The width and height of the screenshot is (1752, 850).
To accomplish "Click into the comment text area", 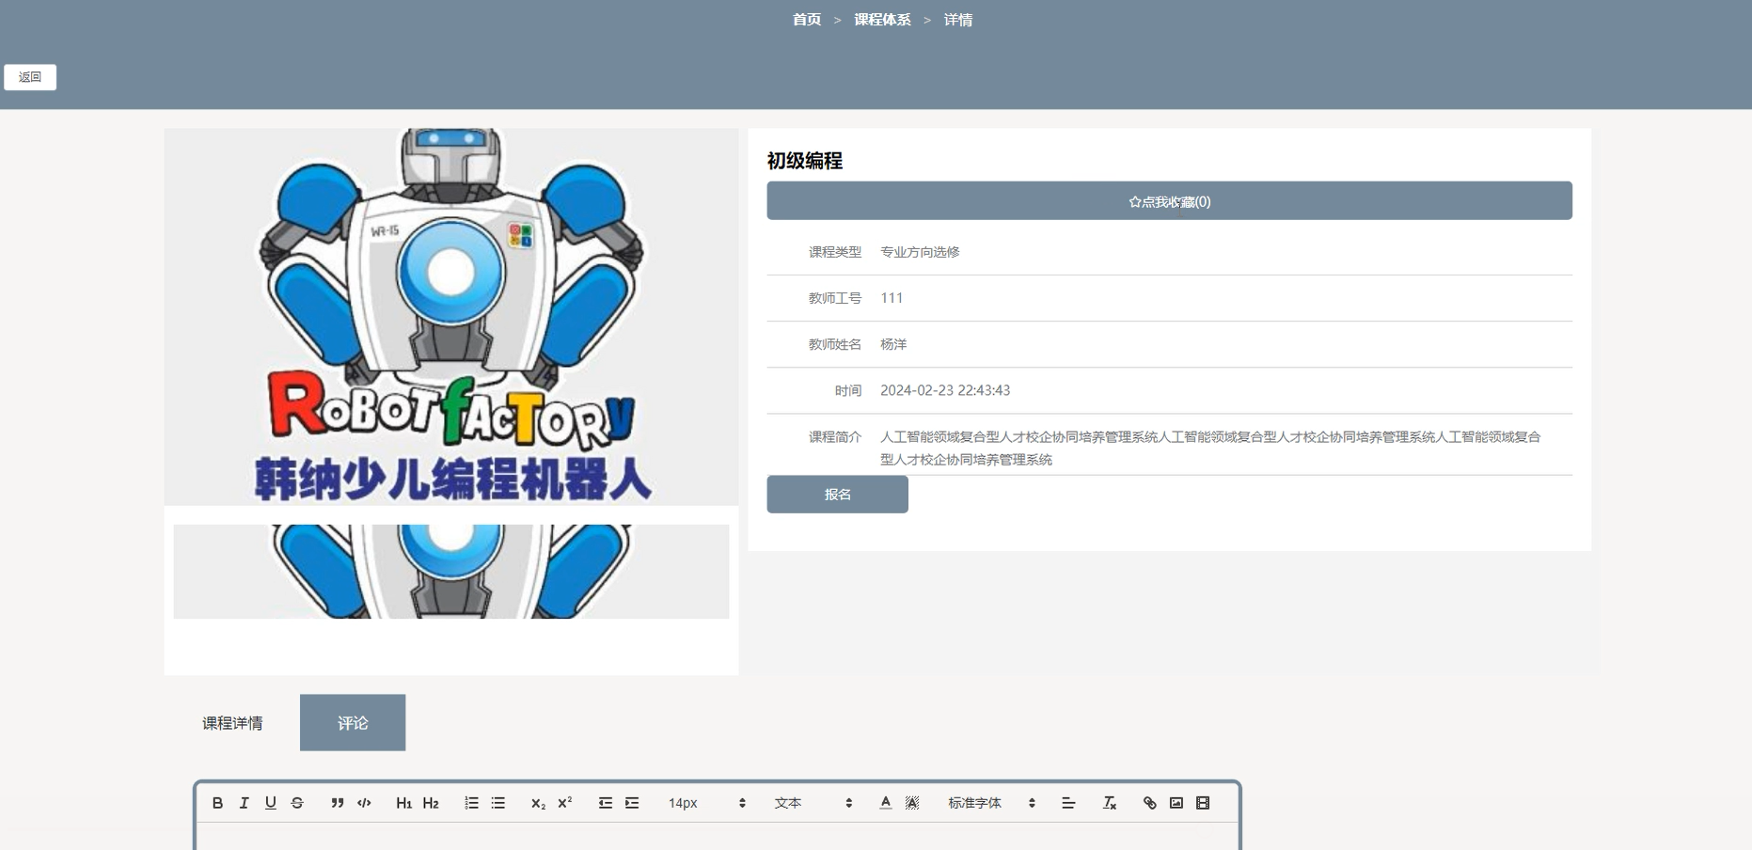I will [718, 837].
